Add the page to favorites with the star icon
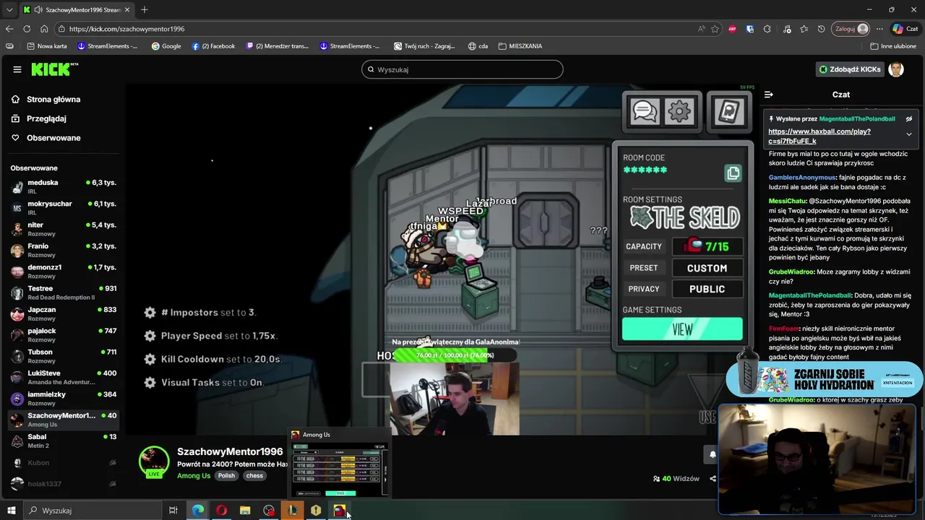This screenshot has width=925, height=520. pyautogui.click(x=715, y=29)
